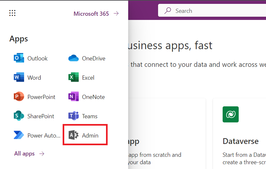The image size is (266, 169).
Task: Open the Dataverse card heading
Action: (241, 141)
